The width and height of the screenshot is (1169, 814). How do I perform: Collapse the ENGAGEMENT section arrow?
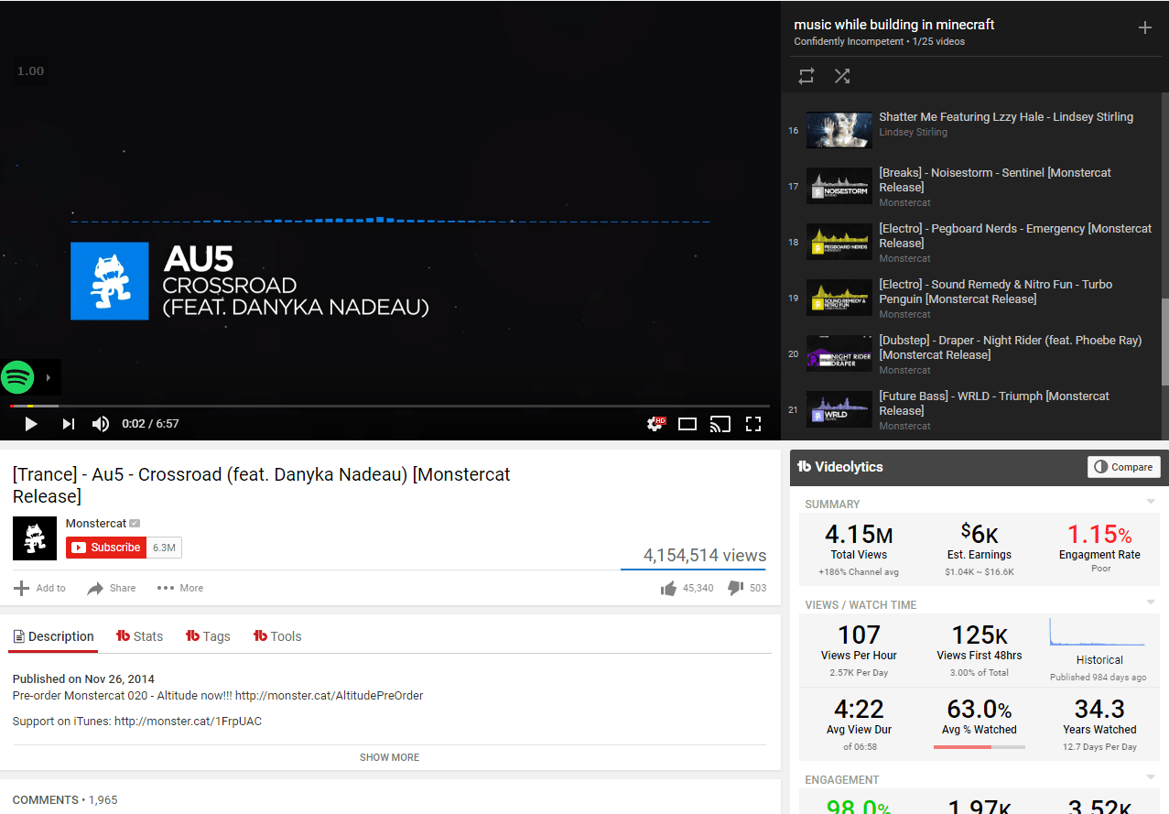[1151, 777]
